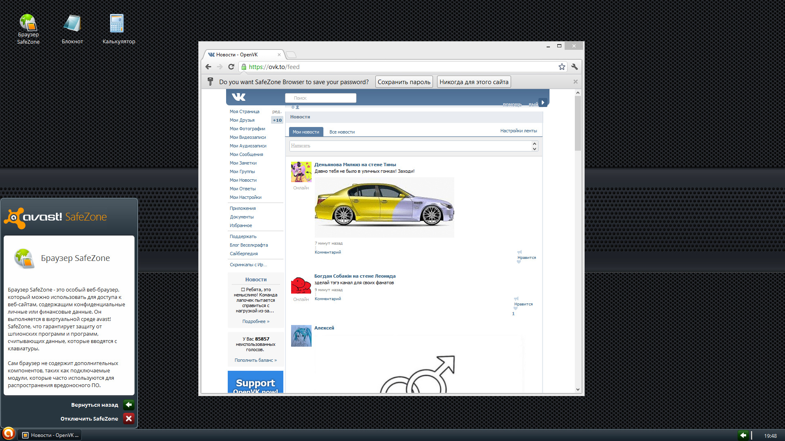Bookmark page with star icon

tap(562, 67)
